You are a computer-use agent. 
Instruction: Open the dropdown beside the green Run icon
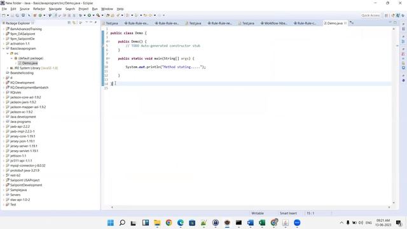click(x=93, y=15)
